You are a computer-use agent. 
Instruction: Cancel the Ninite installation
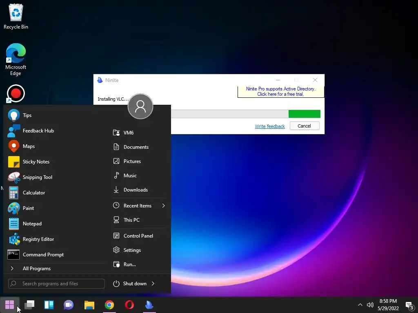click(x=305, y=126)
